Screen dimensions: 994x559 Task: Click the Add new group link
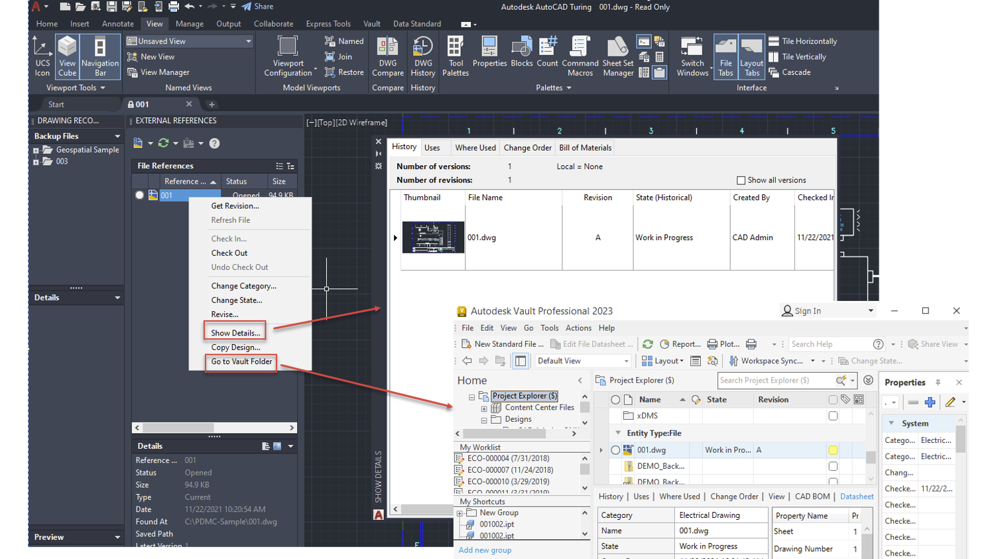pos(485,550)
